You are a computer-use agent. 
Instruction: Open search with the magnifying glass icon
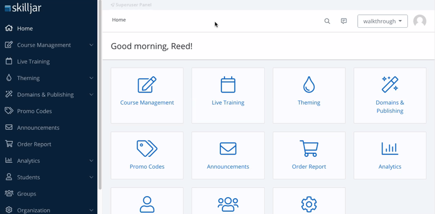327,21
